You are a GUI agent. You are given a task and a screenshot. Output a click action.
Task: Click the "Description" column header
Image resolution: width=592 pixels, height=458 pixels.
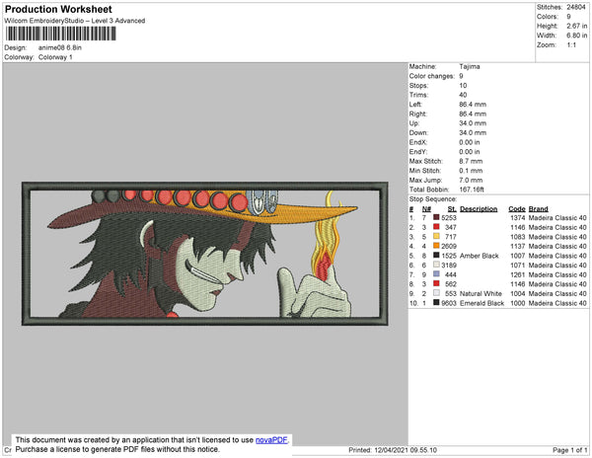[x=479, y=209]
